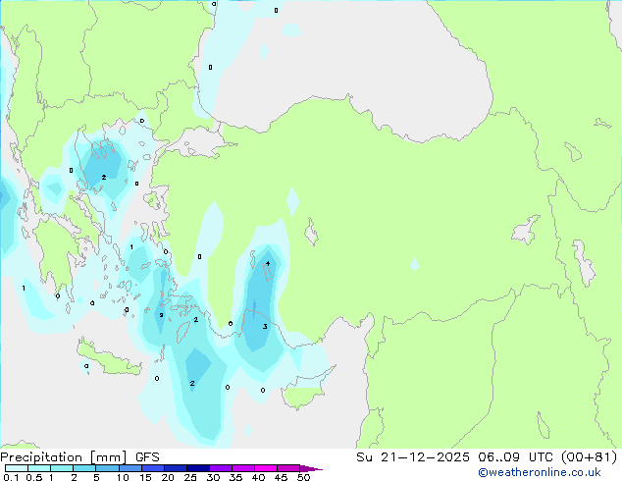Viewport: 622px width, 481px height.
Task: Click the 30–35 mm legend swatch
Action: click(220, 468)
